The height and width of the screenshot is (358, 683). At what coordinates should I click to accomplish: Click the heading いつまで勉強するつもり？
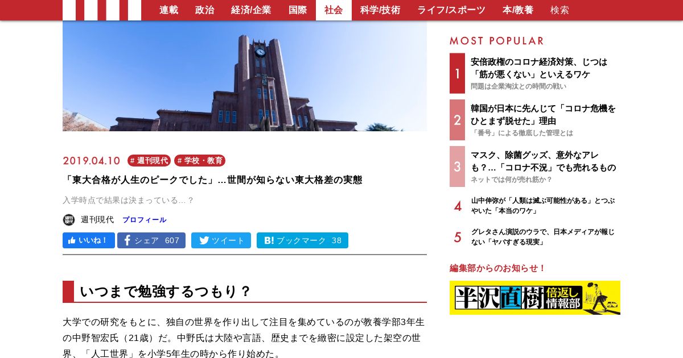[x=165, y=292]
